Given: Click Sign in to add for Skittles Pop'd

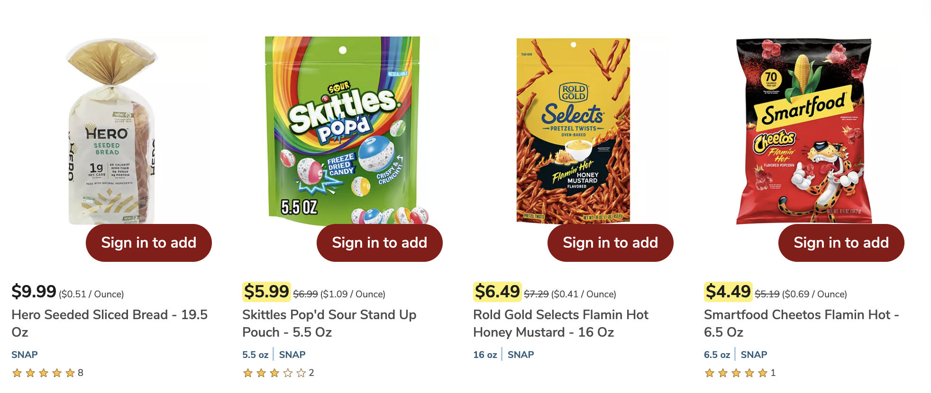Looking at the screenshot, I should pos(379,243).
